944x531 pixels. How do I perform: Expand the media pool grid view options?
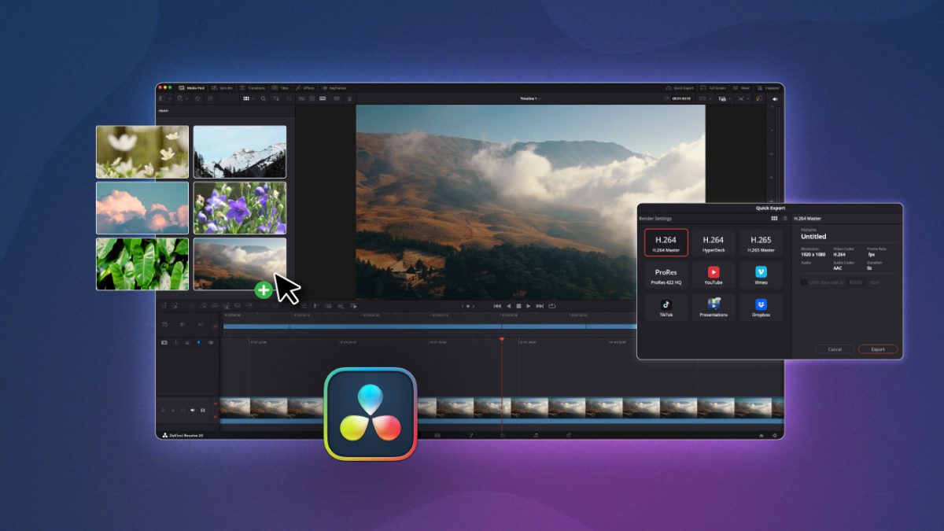click(252, 98)
